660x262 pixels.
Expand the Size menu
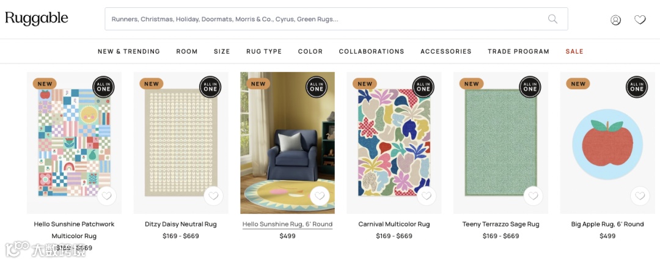(x=222, y=51)
